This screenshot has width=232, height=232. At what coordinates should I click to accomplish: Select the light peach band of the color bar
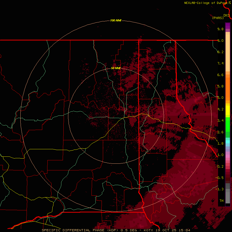[x=228, y=53]
